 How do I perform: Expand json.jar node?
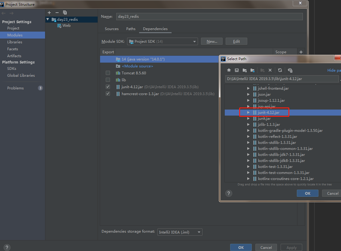(248, 94)
